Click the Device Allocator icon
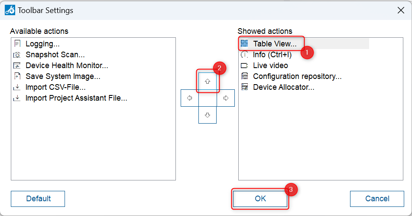412x216 pixels. tap(244, 87)
